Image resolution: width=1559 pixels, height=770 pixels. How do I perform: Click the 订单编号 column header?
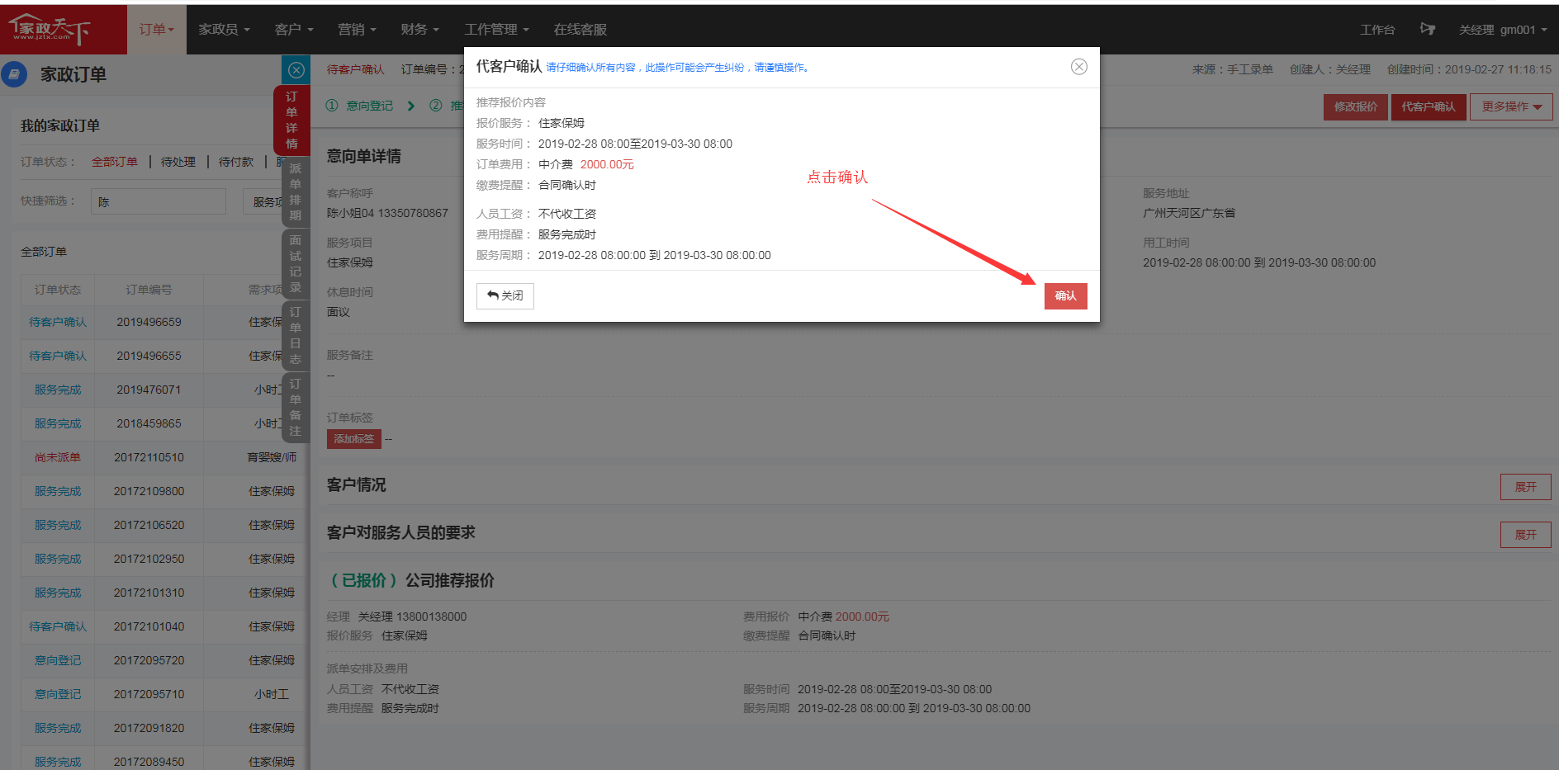(x=149, y=290)
